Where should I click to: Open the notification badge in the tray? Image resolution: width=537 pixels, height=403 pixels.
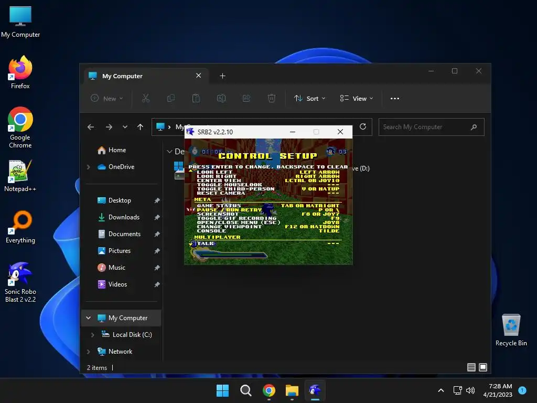[x=522, y=390]
